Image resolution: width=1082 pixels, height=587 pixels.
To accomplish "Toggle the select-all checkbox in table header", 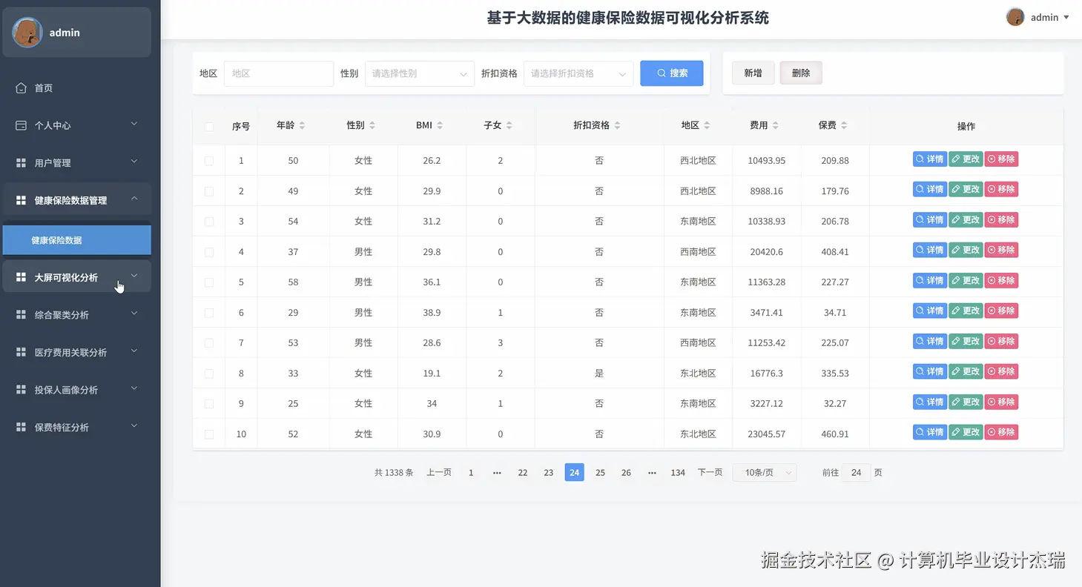I will click(x=210, y=125).
